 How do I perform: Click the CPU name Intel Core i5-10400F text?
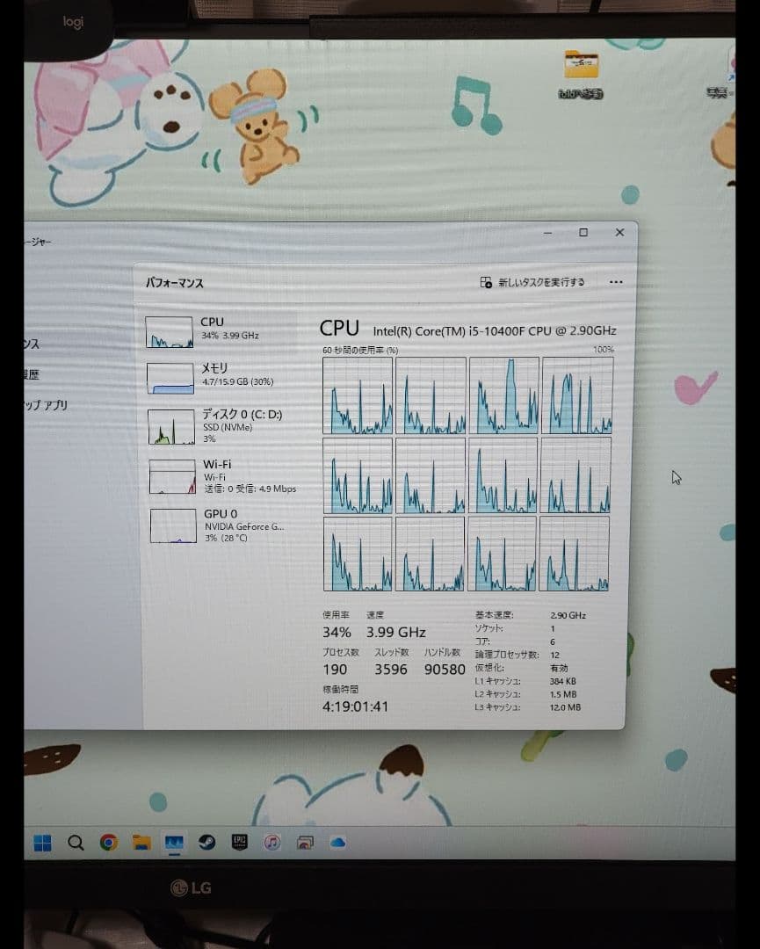point(495,330)
